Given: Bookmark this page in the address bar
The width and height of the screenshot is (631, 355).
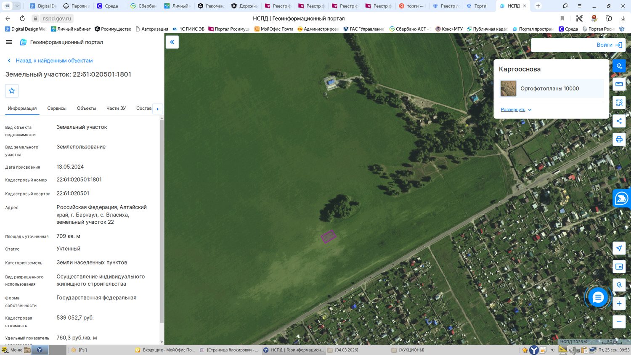Looking at the screenshot, I should coord(562,19).
